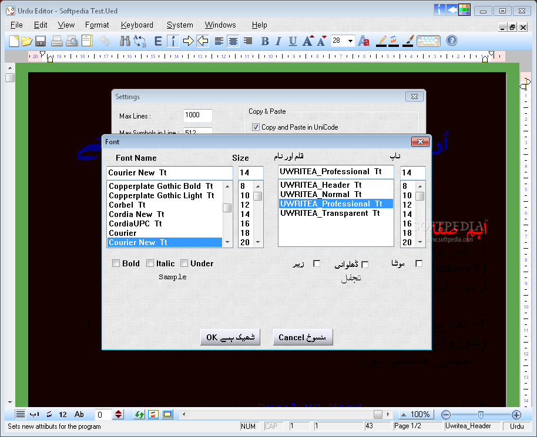Open Print Preview from toolbar
537x437 pixels.
(72, 41)
